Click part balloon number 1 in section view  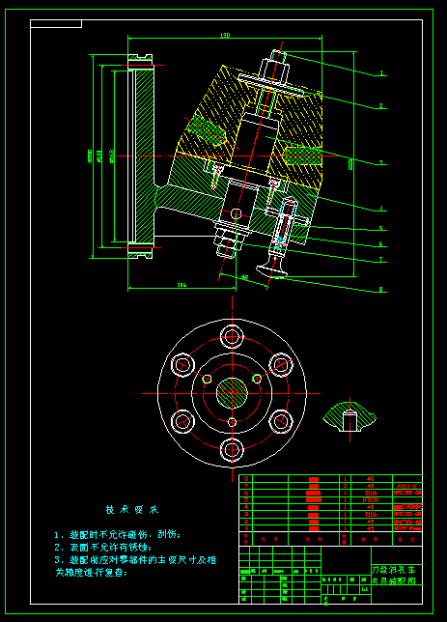[381, 73]
